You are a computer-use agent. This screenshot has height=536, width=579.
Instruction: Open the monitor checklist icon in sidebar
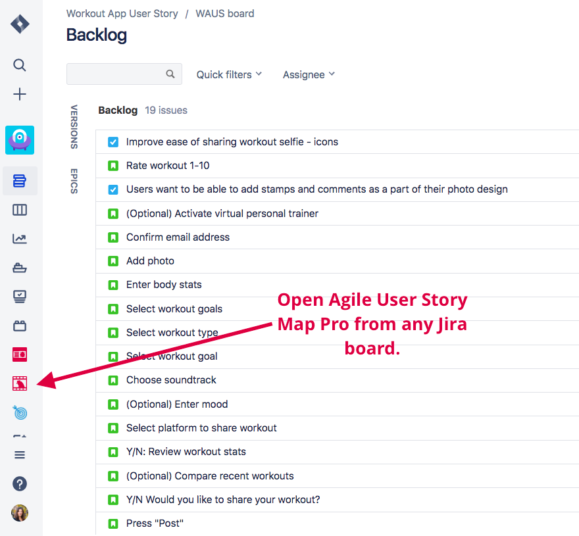pos(20,297)
